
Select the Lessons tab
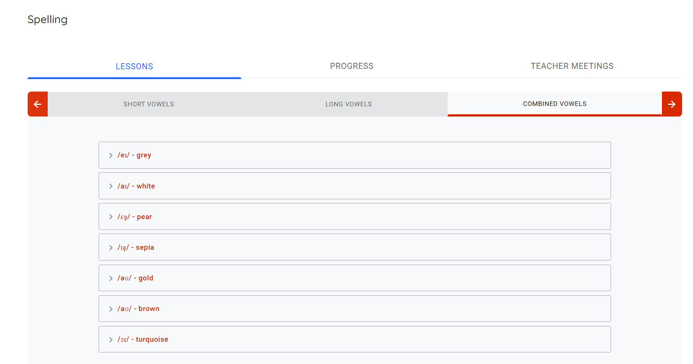134,67
